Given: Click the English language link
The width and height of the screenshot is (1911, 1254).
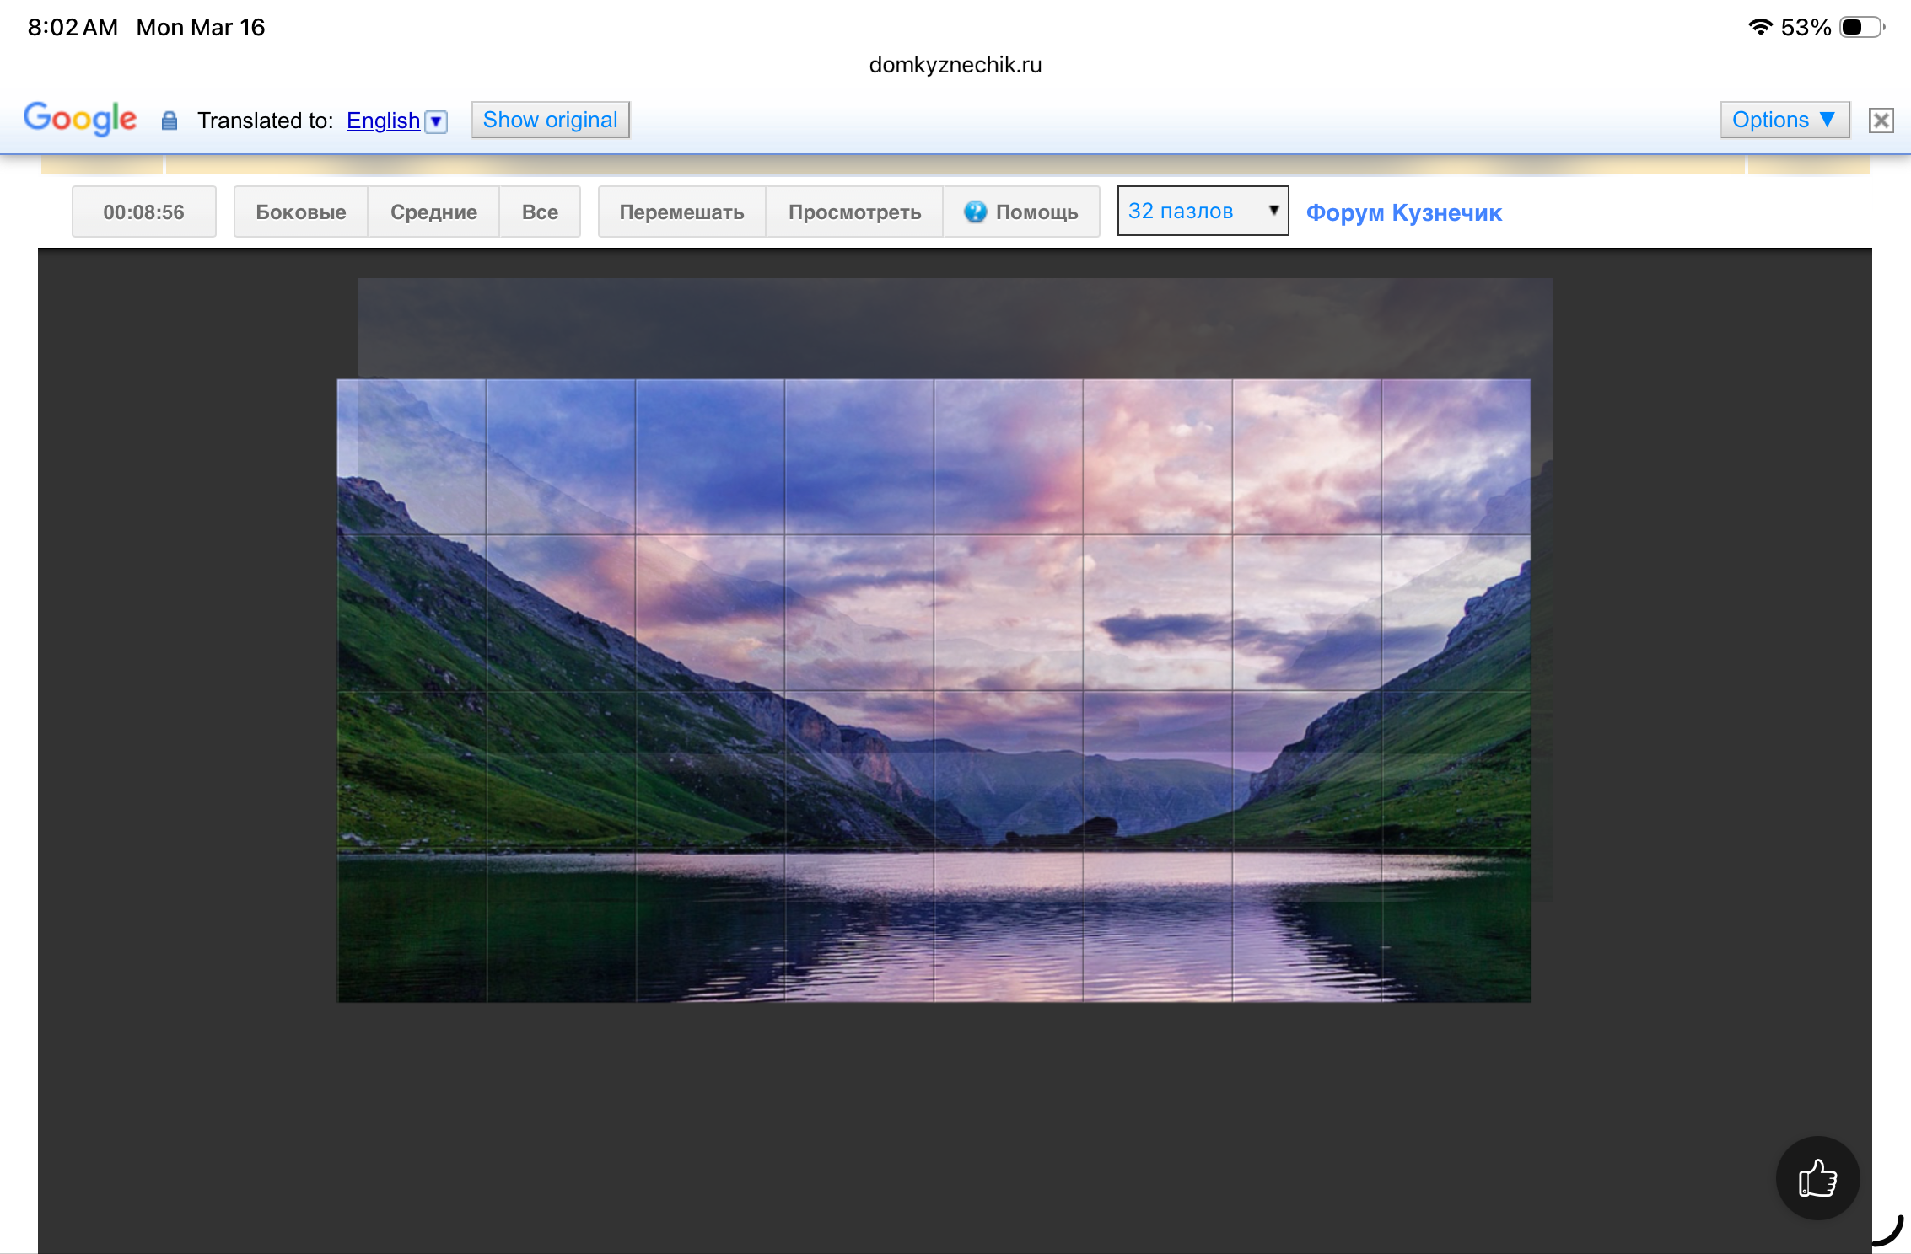Looking at the screenshot, I should point(383,121).
